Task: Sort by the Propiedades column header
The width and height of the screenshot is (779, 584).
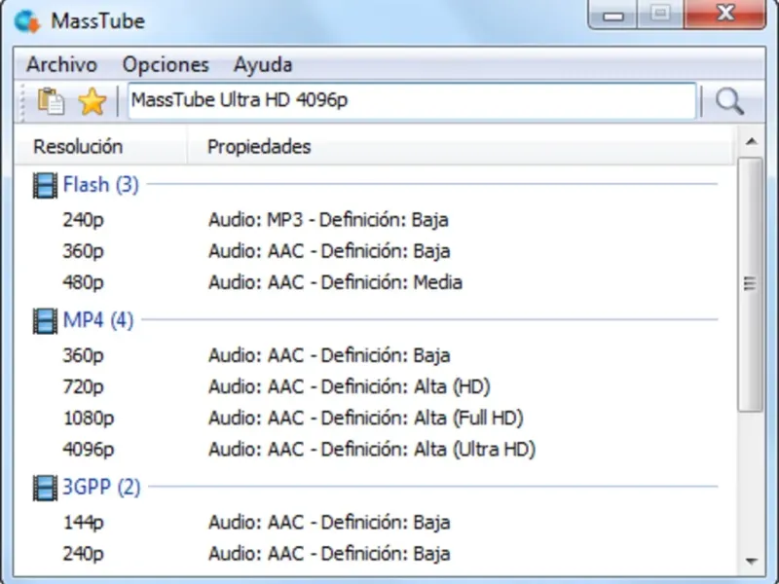Action: tap(460, 147)
